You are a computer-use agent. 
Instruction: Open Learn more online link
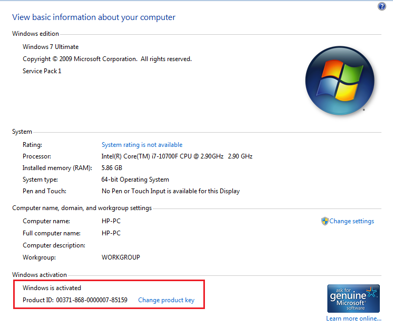coord(353,319)
